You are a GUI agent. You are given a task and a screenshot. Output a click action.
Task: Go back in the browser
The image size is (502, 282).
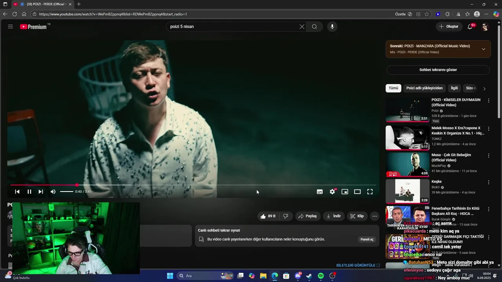[x=5, y=14]
